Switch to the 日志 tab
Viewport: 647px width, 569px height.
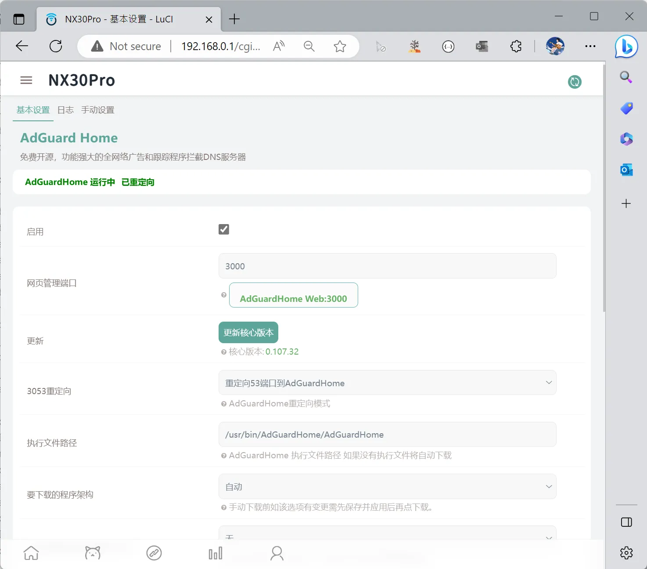(x=65, y=110)
